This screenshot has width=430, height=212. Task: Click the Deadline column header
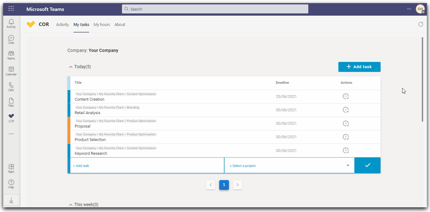point(282,83)
